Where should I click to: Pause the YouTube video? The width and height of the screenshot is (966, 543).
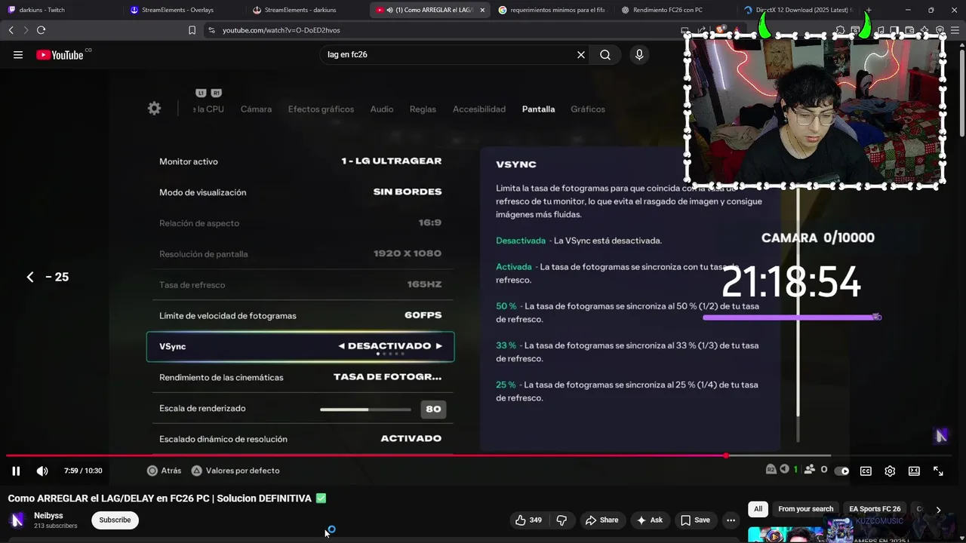point(16,471)
